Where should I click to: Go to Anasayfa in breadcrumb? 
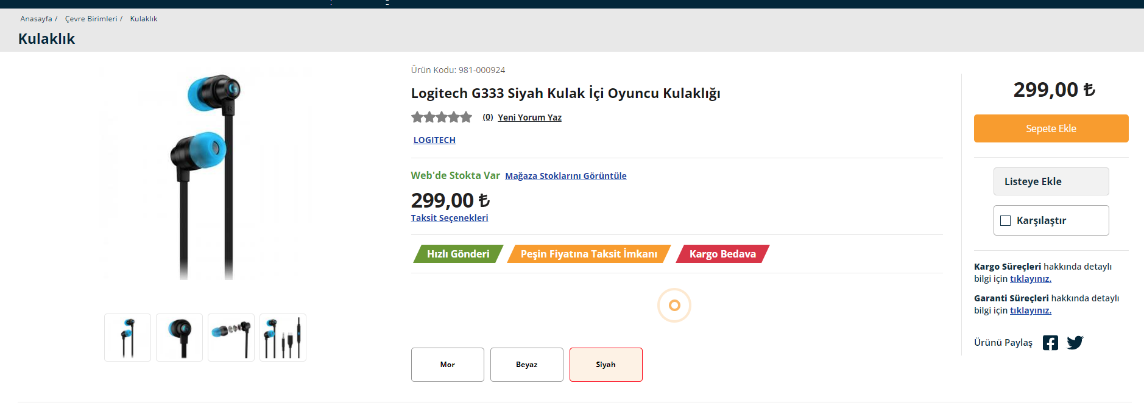point(36,19)
